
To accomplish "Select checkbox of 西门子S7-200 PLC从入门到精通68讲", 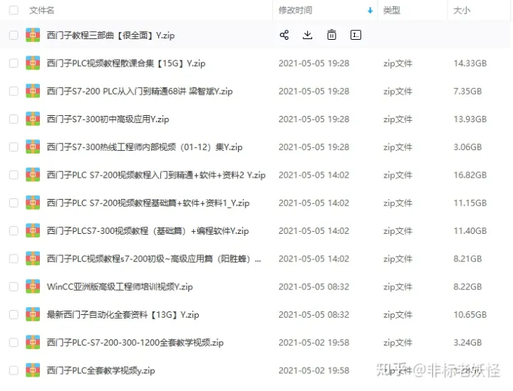I will pyautogui.click(x=14, y=91).
